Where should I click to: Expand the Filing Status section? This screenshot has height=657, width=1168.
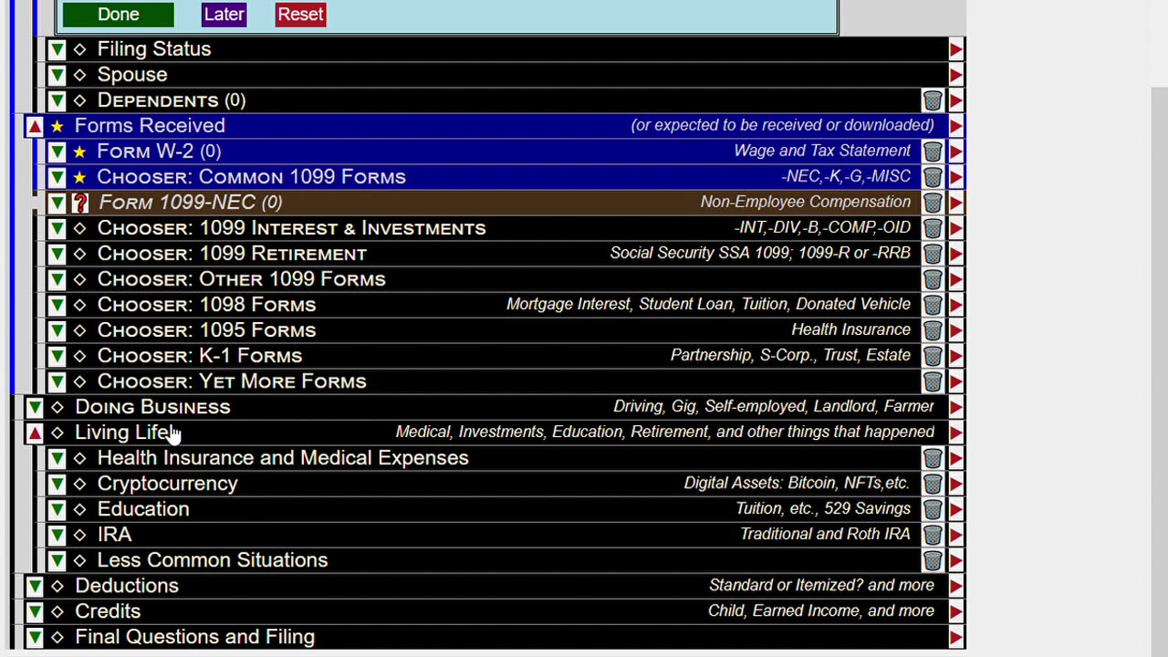click(x=57, y=49)
